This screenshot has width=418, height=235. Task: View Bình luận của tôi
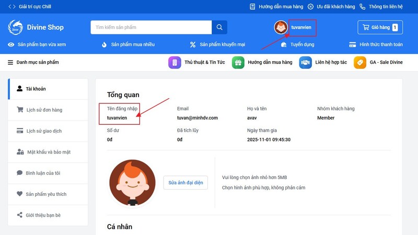tap(48, 173)
